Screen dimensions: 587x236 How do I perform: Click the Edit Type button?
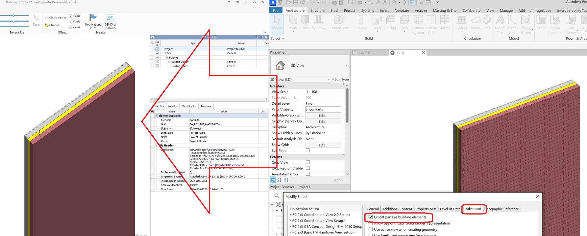340,79
